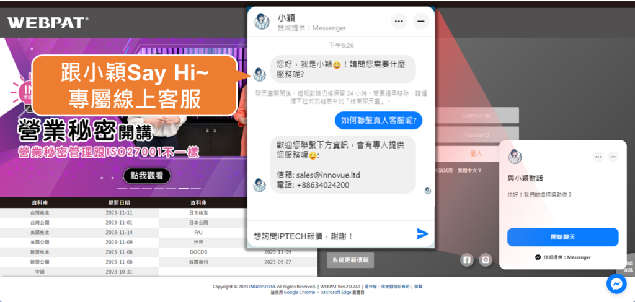Focus the chat message input box
Screen dimensions: 635x302
332,236
